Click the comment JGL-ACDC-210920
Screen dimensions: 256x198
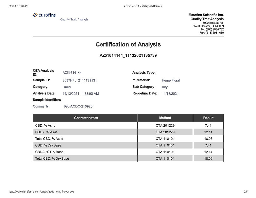(x=78, y=106)
